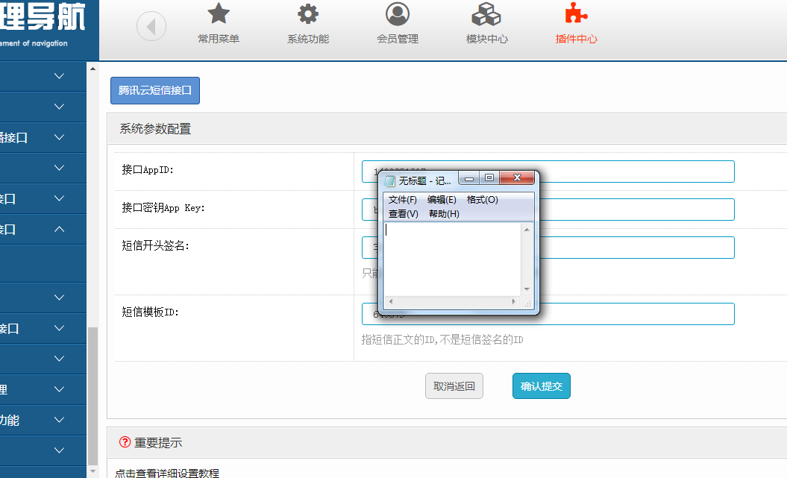Collapse the sidebar item with up chevron
Image resolution: width=787 pixels, height=478 pixels.
(x=60, y=230)
